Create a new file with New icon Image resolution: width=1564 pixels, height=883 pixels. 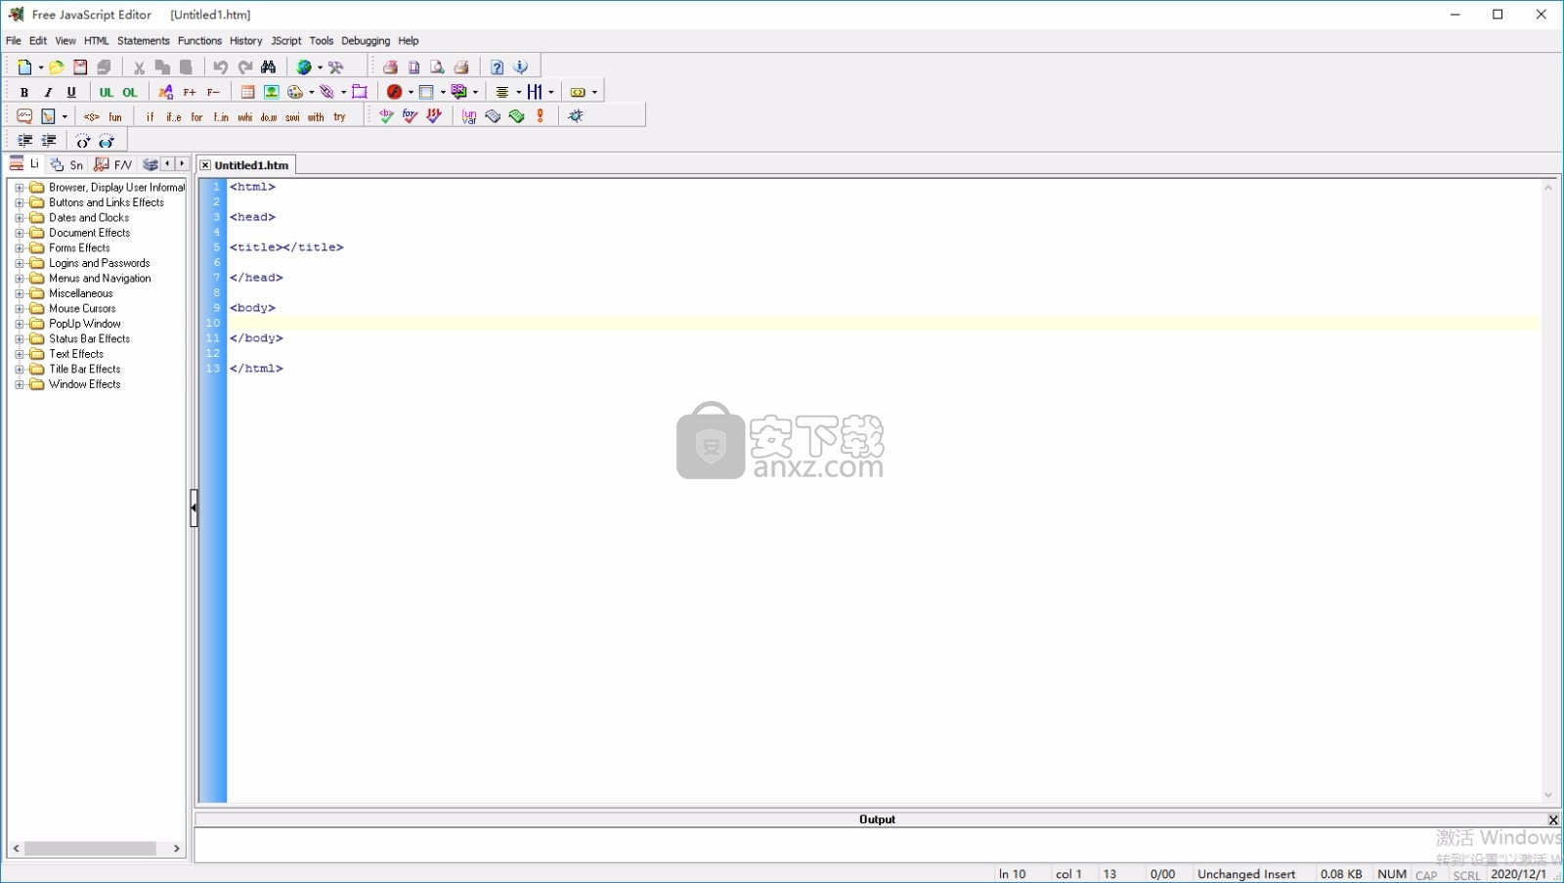coord(24,66)
